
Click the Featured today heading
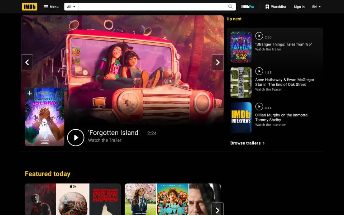[x=48, y=174]
